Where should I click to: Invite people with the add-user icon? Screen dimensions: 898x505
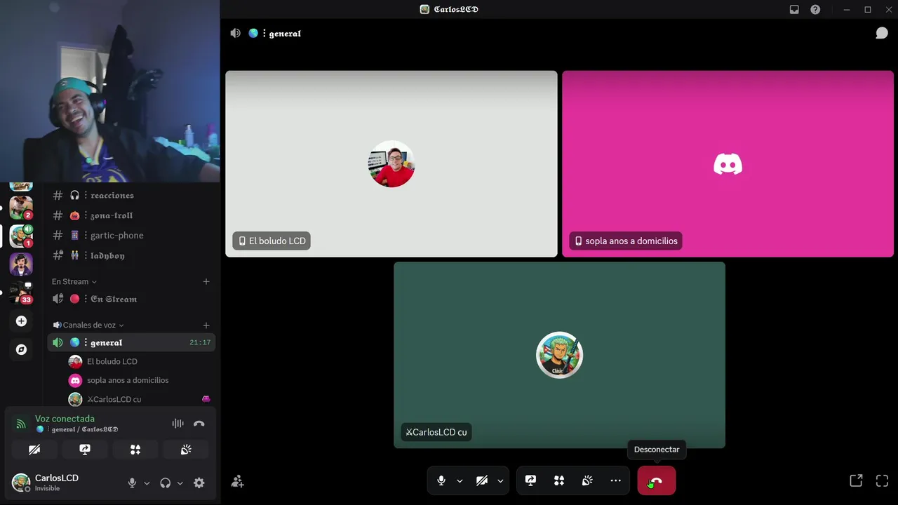click(x=238, y=481)
